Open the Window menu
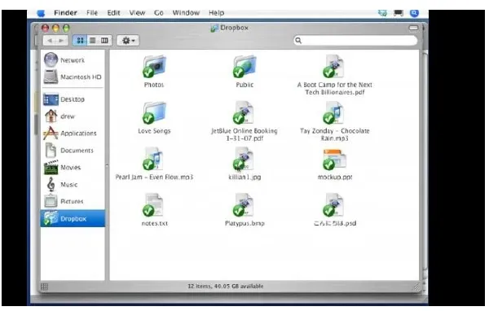 coord(186,13)
